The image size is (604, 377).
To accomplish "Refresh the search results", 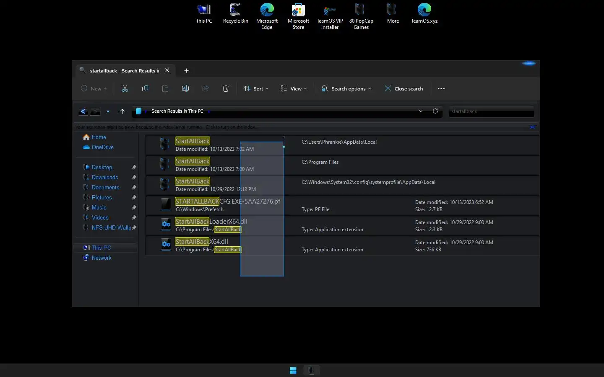I will click(x=435, y=111).
